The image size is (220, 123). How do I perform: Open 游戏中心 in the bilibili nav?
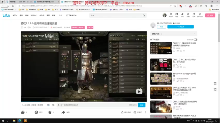34,15
